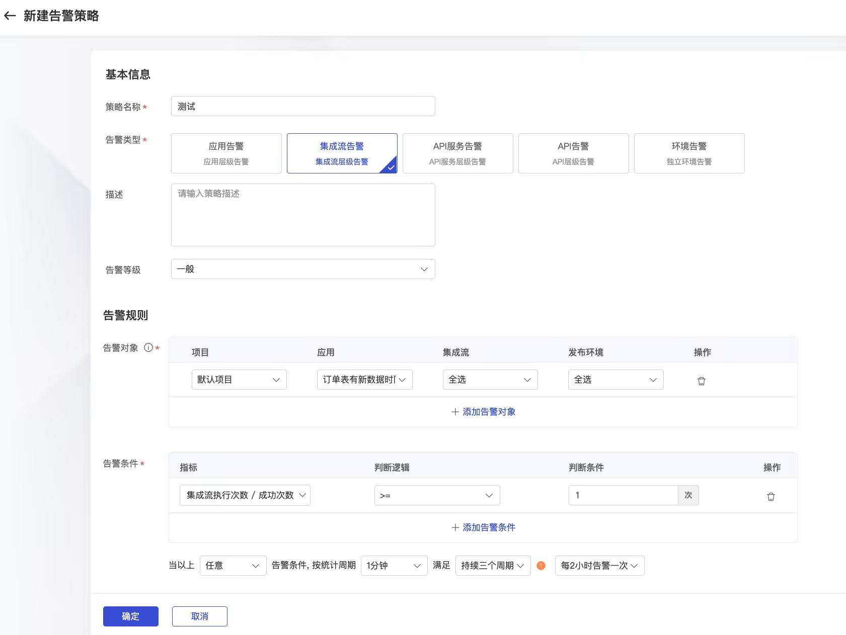Pick the API告警 alert type card
The width and height of the screenshot is (846, 635).
573,153
